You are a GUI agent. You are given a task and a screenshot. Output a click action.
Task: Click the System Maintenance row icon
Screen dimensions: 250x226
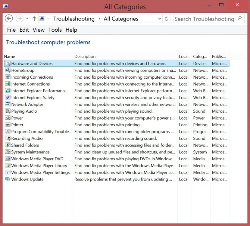pos(8,152)
